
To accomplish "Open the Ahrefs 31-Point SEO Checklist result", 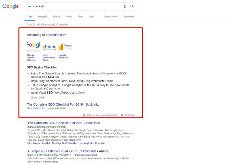I will 68,151.
